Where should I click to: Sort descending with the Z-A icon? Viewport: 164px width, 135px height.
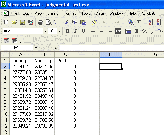click(159, 22)
